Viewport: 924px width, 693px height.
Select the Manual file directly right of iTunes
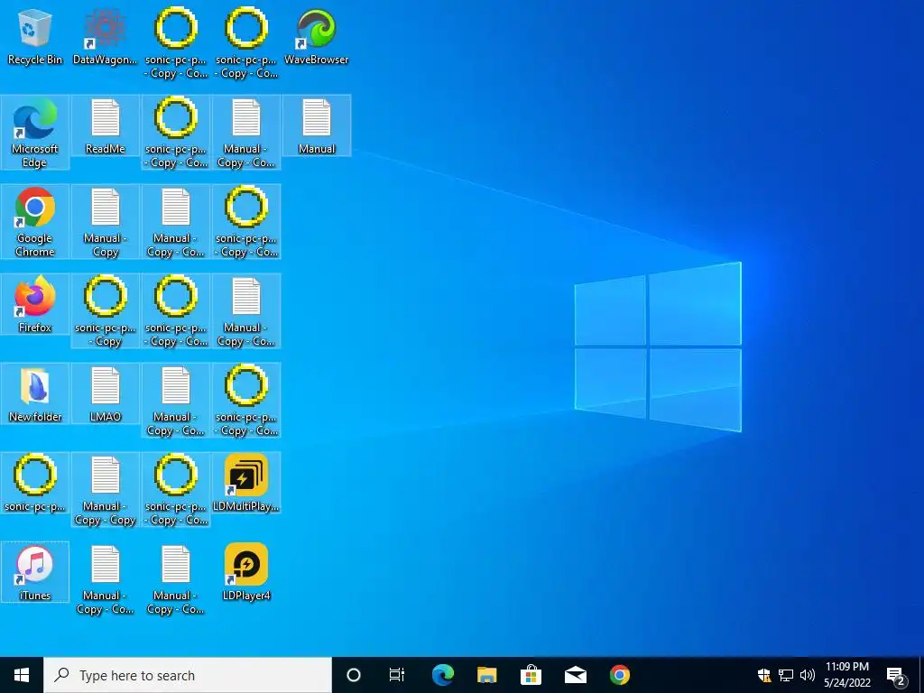click(105, 579)
